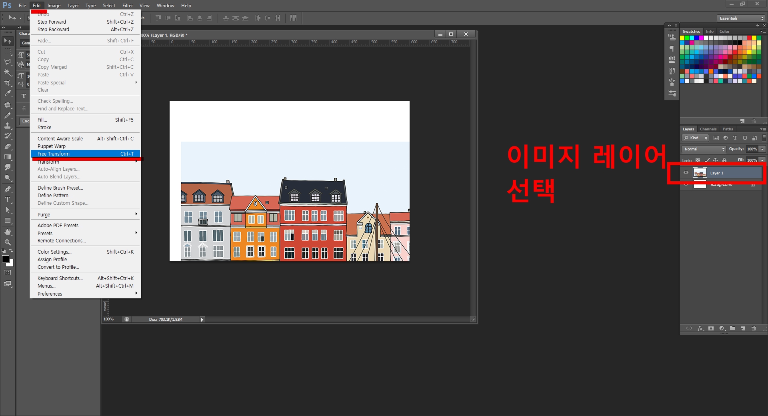Viewport: 768px width, 416px height.
Task: Open the Opacity value dropdown
Action: coord(762,149)
